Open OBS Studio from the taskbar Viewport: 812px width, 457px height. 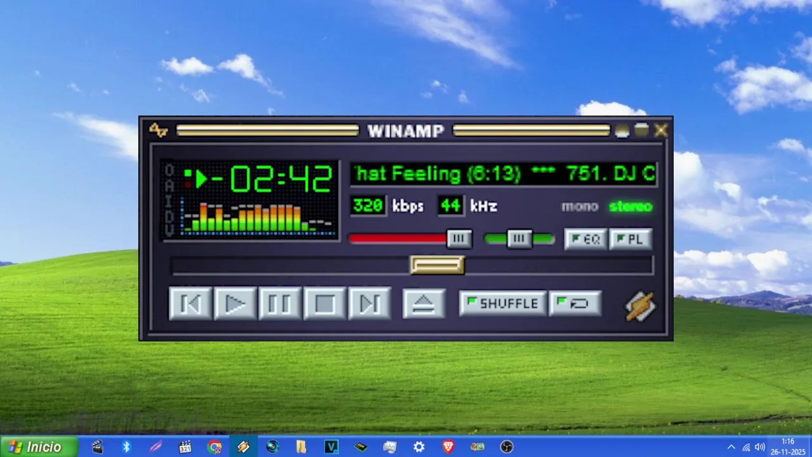(506, 447)
